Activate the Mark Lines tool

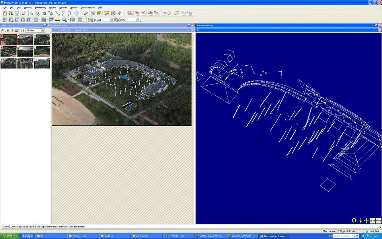[57, 13]
